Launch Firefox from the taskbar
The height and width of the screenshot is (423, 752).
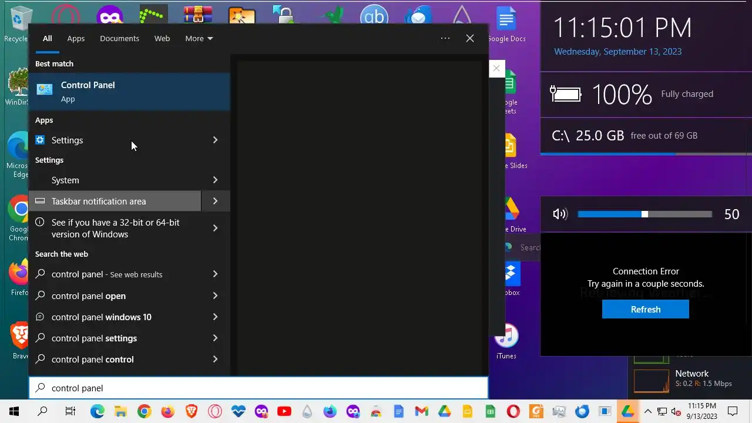pyautogui.click(x=167, y=411)
